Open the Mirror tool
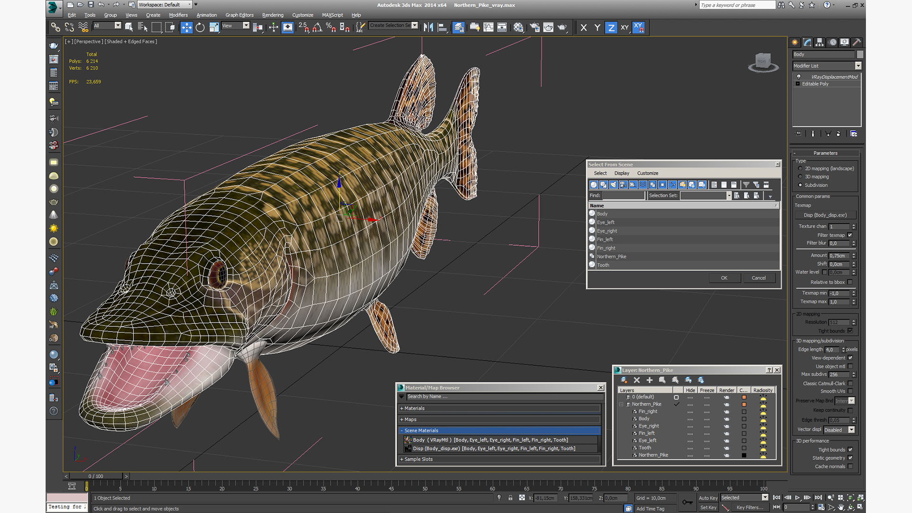This screenshot has height=513, width=912. click(428, 28)
